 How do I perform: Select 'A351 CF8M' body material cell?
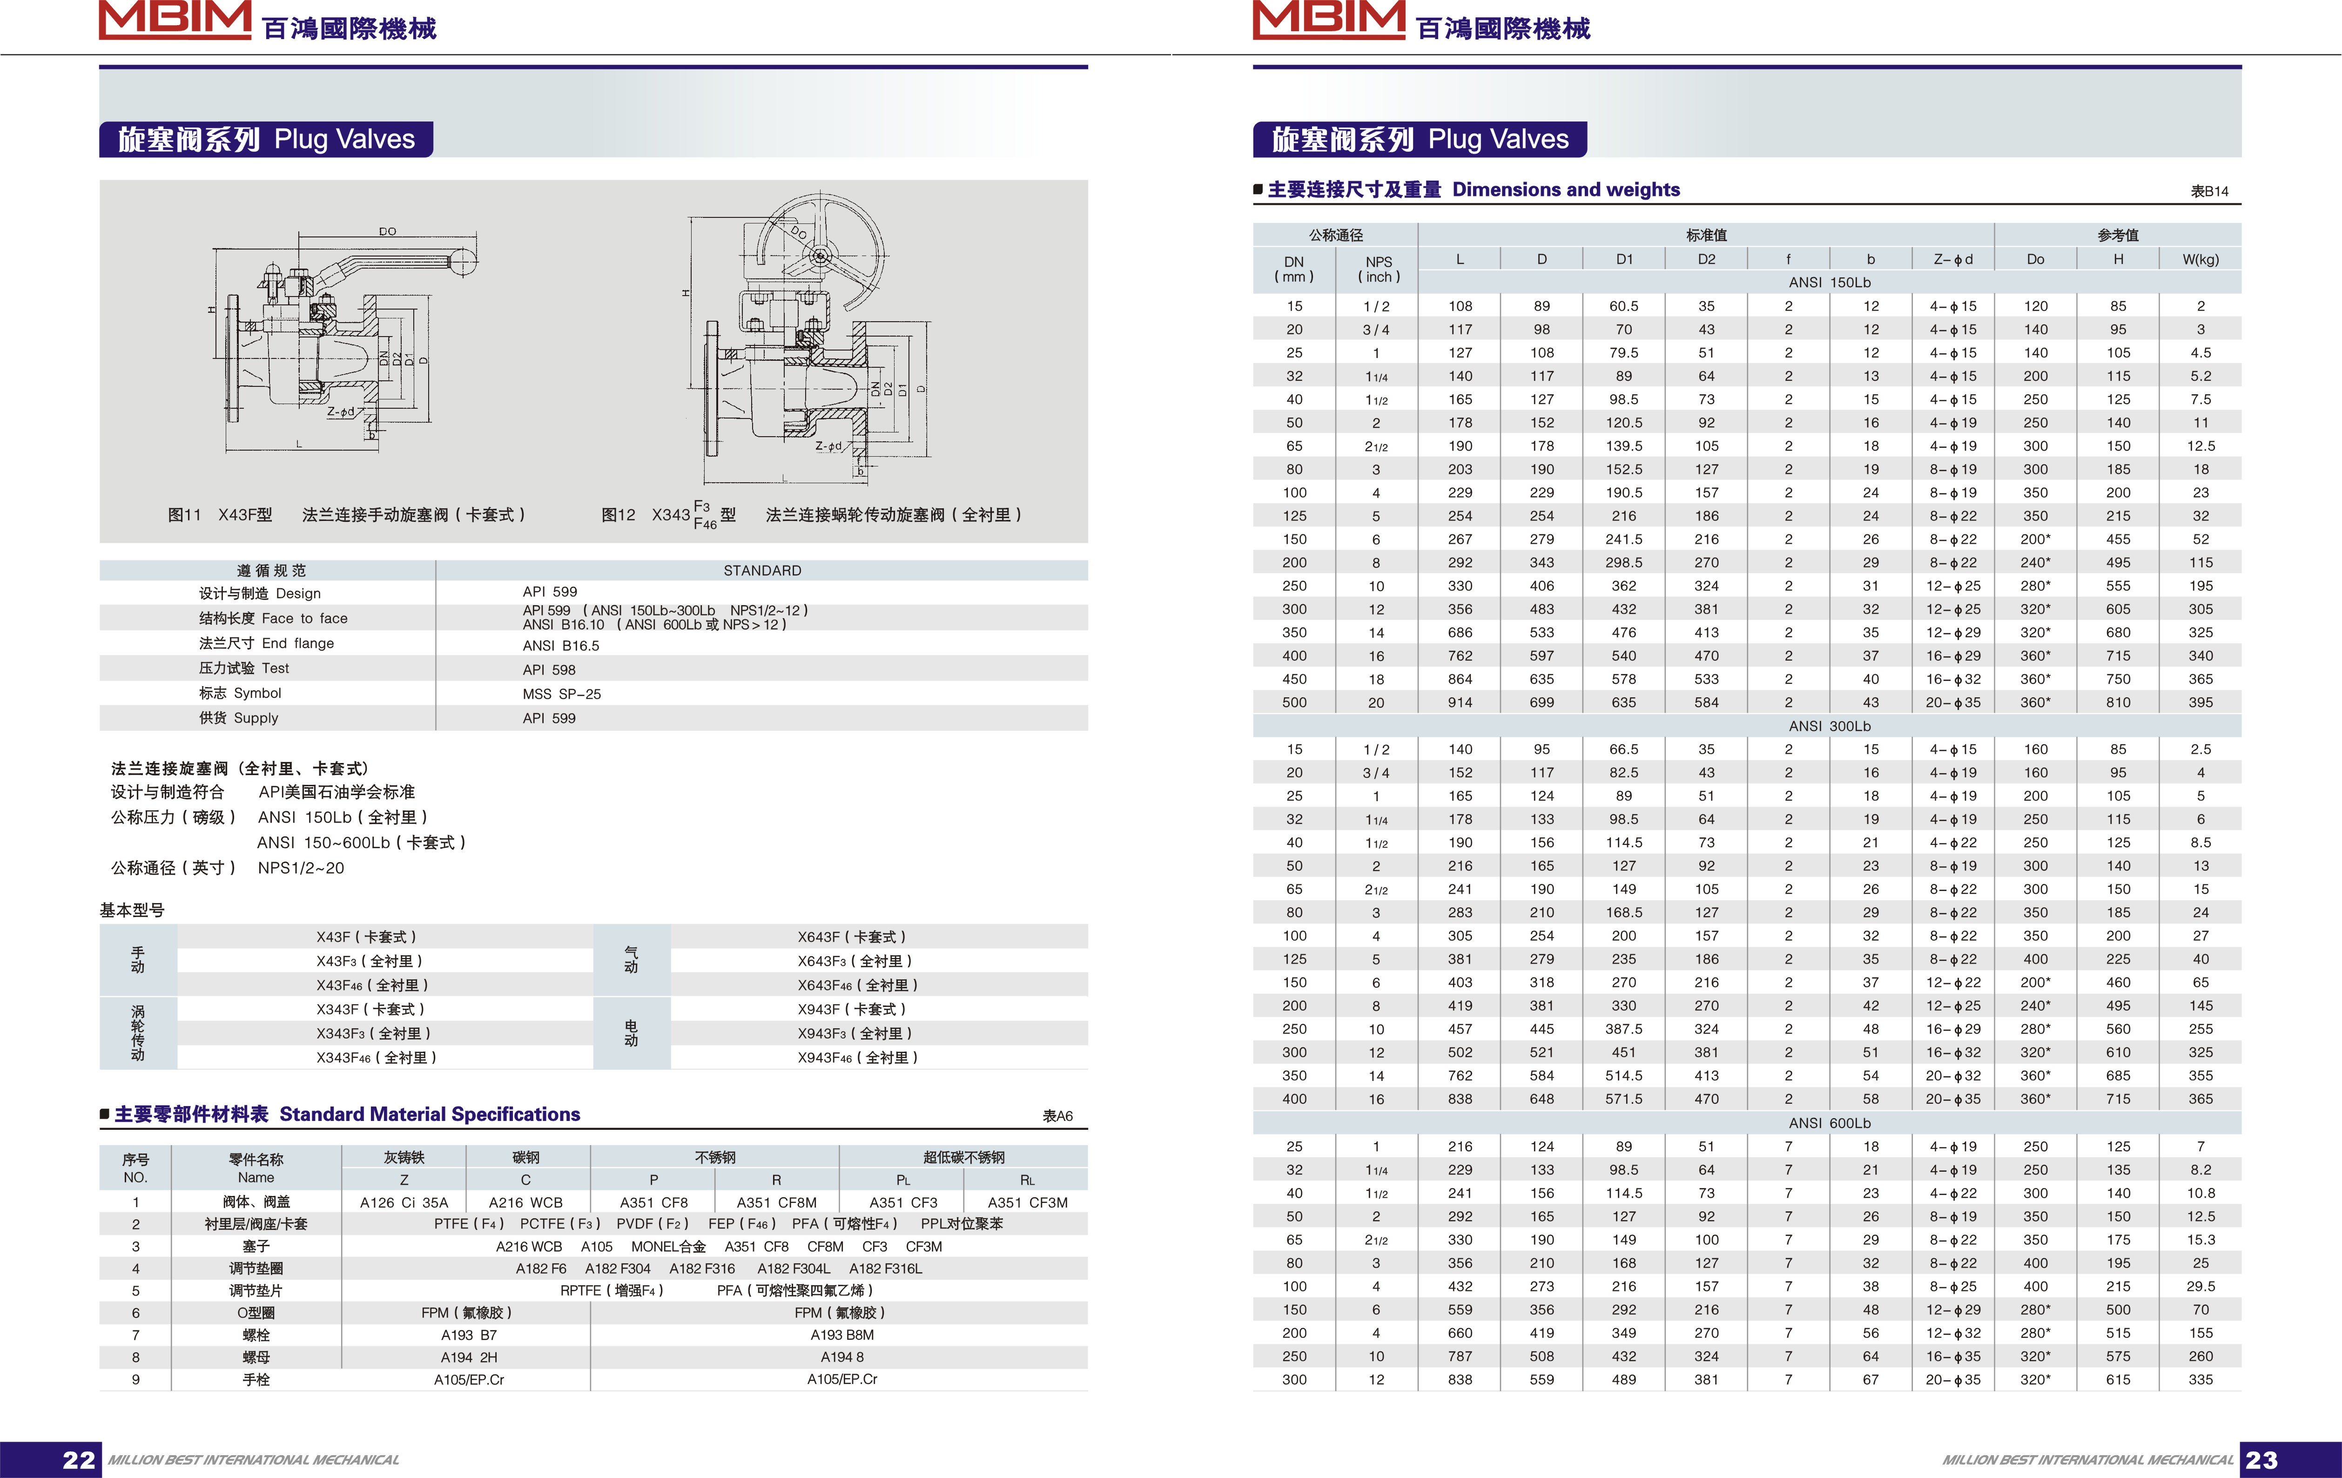point(776,1202)
